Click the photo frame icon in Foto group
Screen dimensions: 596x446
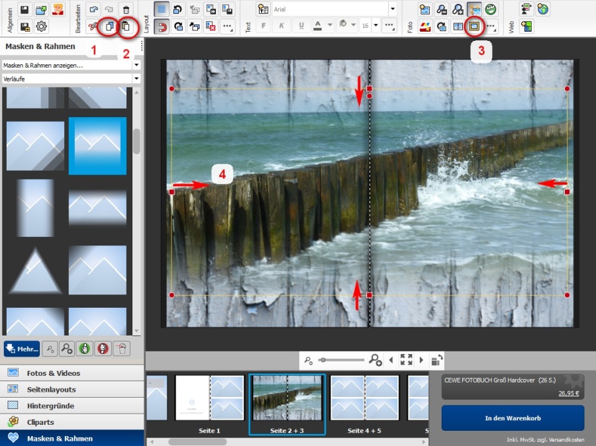coord(474,27)
